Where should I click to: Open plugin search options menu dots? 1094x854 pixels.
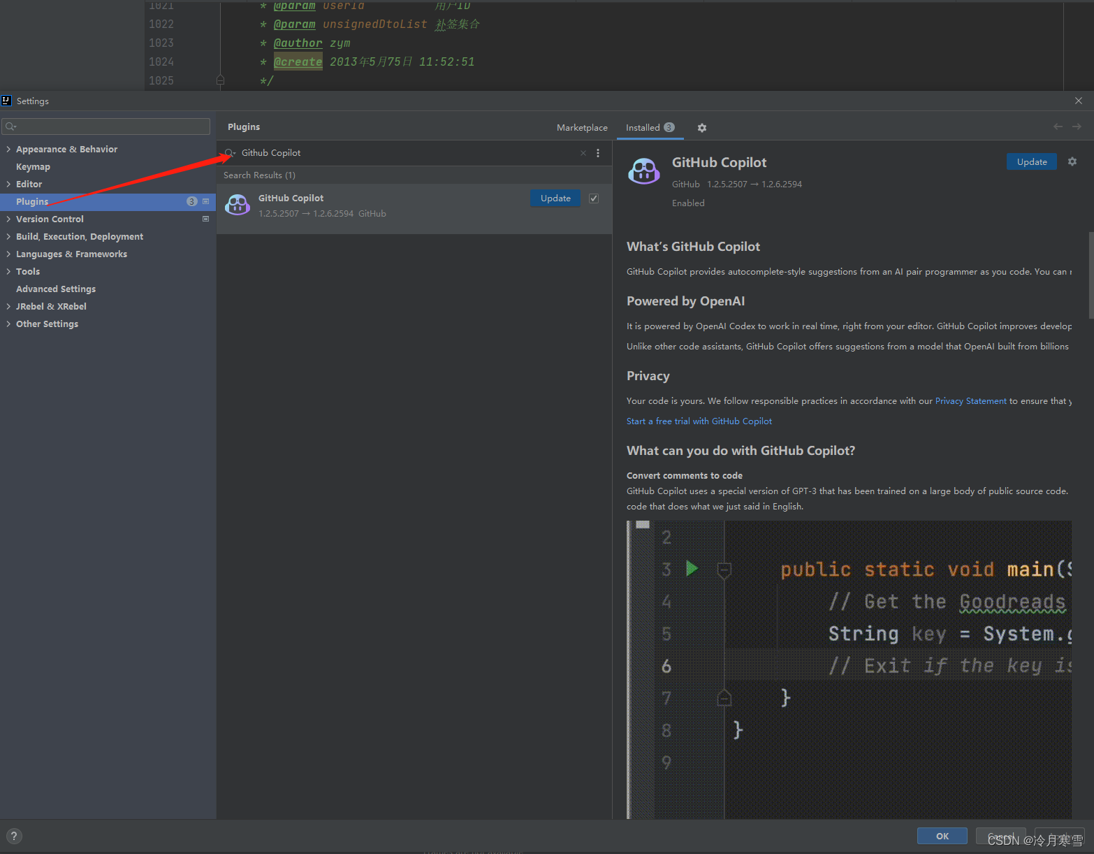598,153
